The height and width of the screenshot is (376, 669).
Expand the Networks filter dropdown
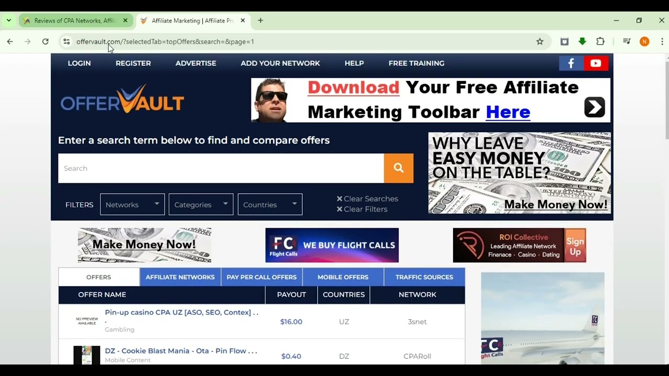coord(132,204)
